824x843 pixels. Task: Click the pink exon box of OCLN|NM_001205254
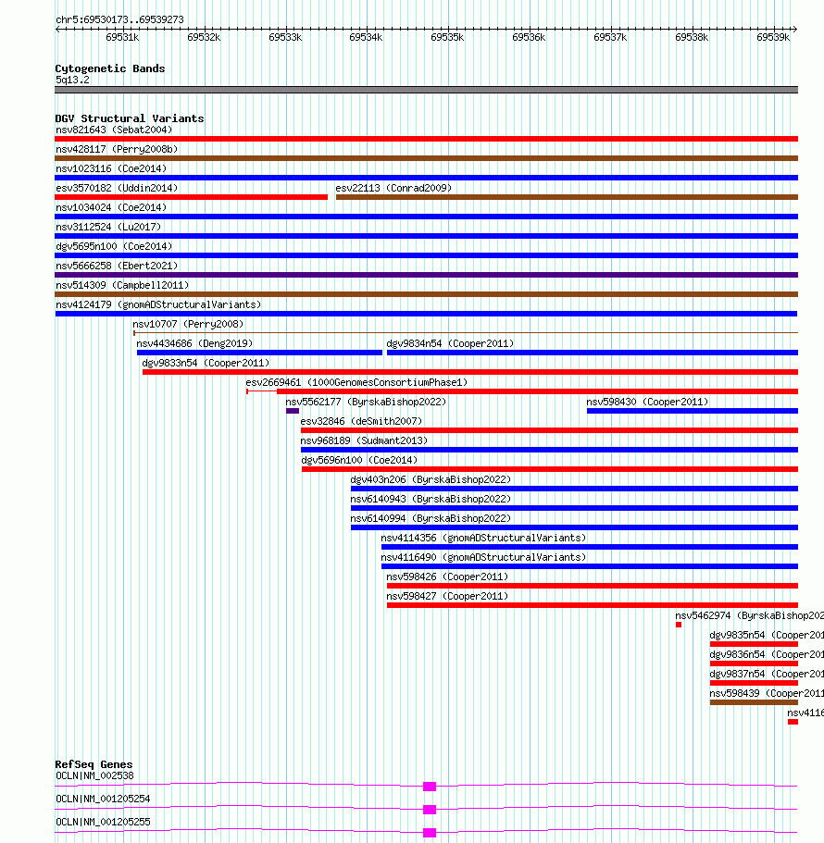(x=430, y=810)
